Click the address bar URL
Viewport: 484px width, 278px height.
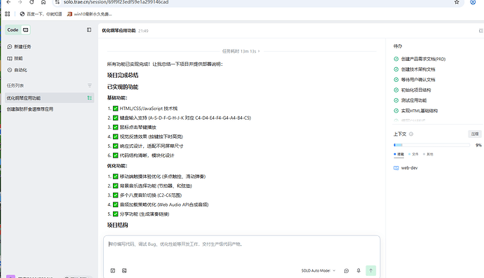point(116,2)
